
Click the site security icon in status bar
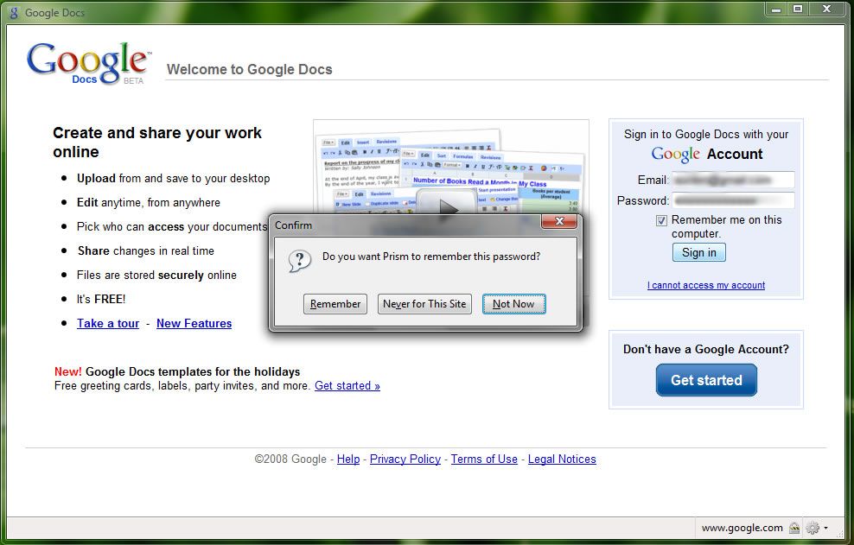[794, 528]
